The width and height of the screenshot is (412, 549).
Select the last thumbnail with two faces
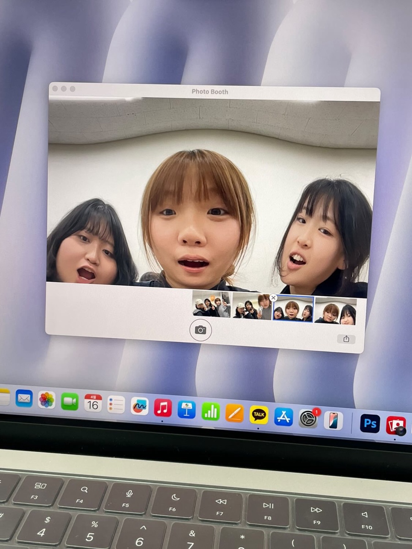[336, 311]
